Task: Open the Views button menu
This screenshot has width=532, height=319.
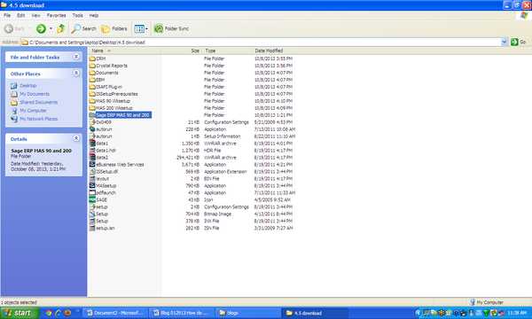Action: coord(141,29)
